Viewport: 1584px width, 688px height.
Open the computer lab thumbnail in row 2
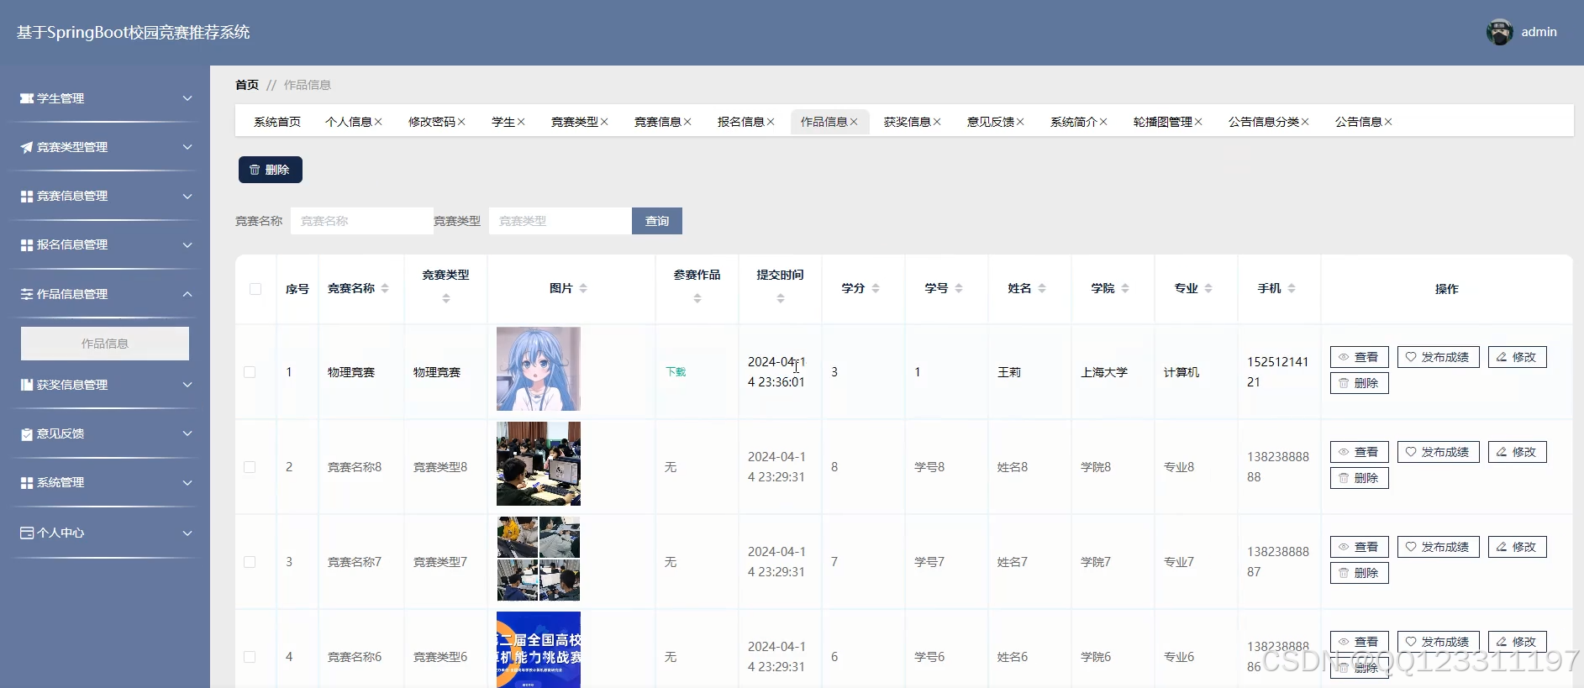(x=539, y=464)
